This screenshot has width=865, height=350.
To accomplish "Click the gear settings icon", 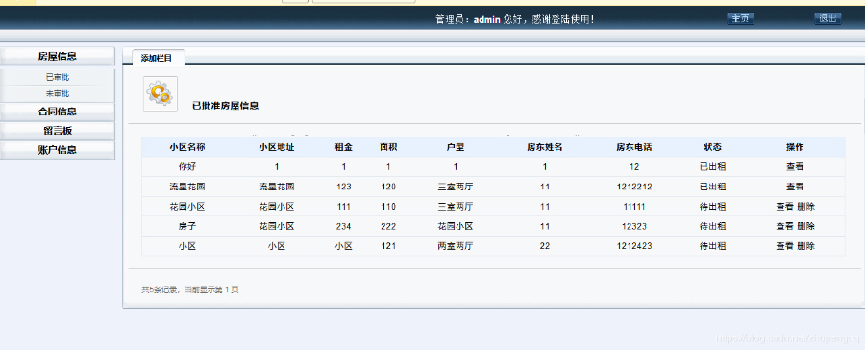I will coord(161,94).
